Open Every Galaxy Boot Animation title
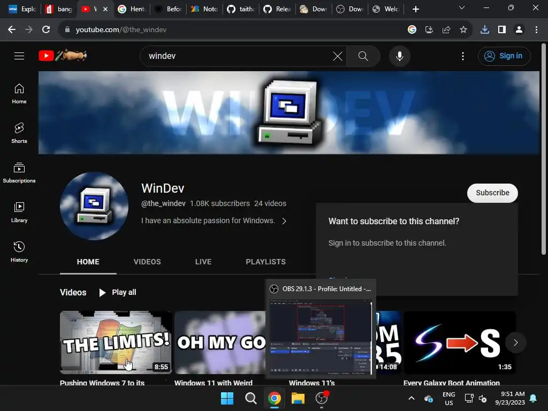The image size is (548, 411). 452,382
